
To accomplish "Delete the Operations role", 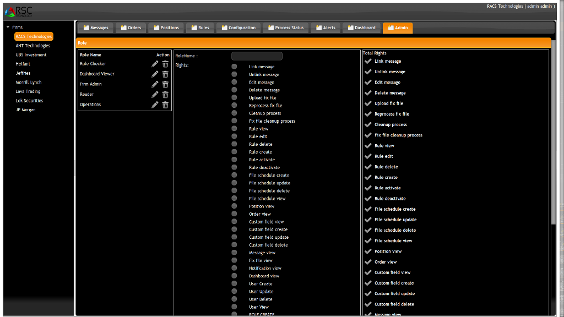I will click(x=165, y=105).
